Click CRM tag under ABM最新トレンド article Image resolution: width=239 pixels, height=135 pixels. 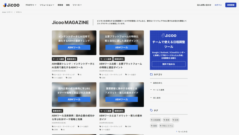pos(69,78)
